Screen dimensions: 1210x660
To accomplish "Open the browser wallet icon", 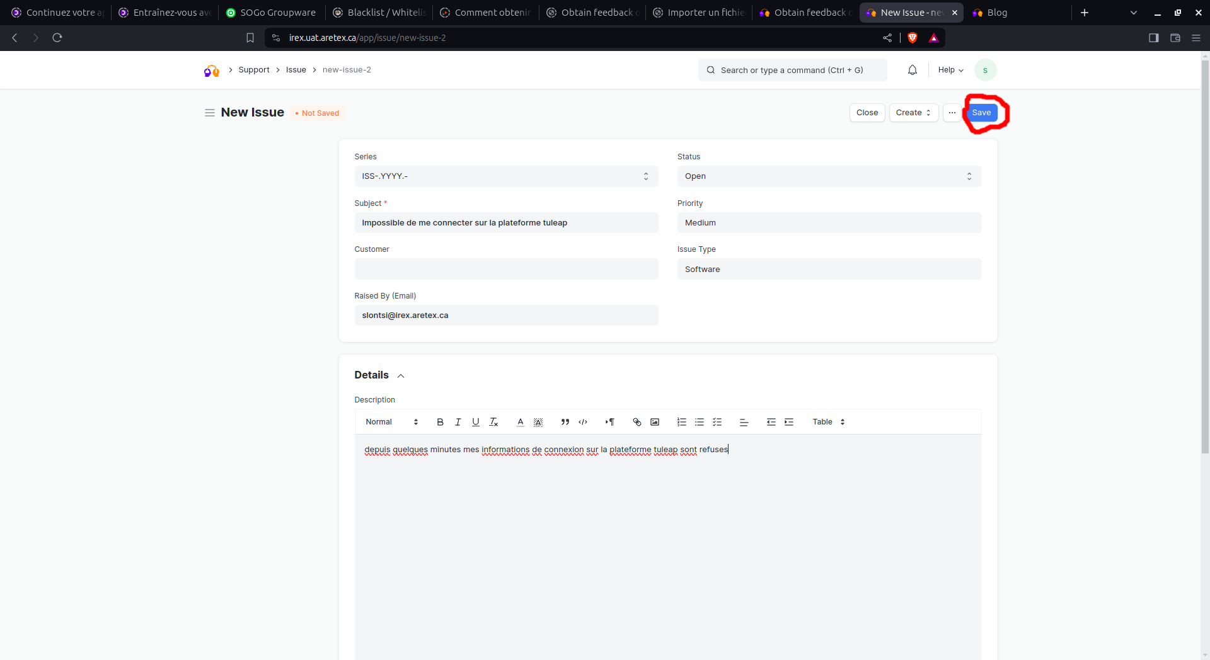I will (x=1175, y=38).
